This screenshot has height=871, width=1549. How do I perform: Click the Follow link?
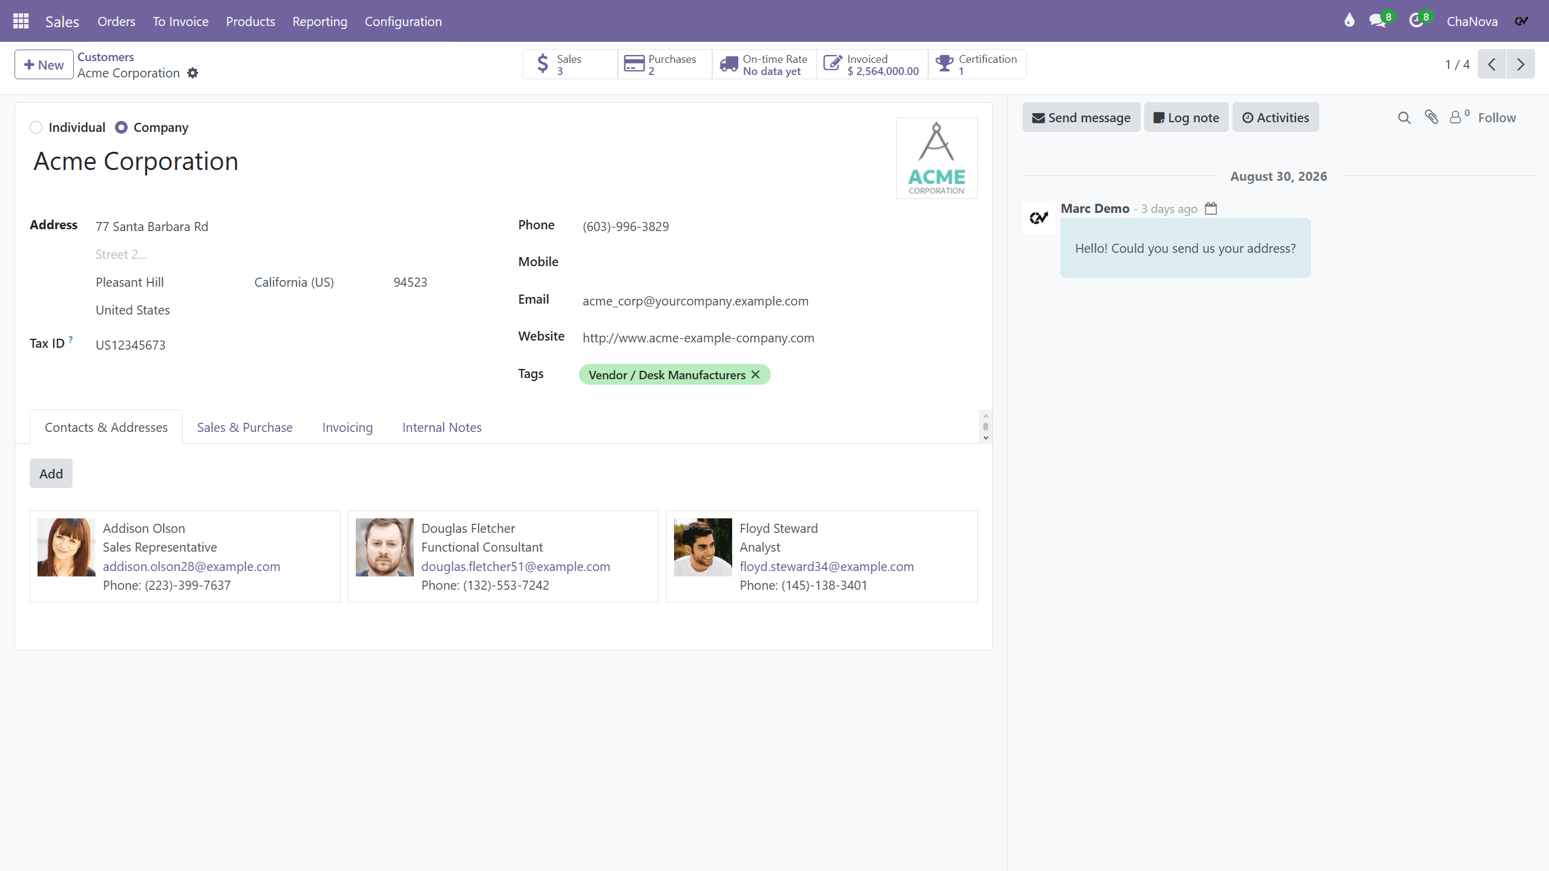(x=1497, y=118)
